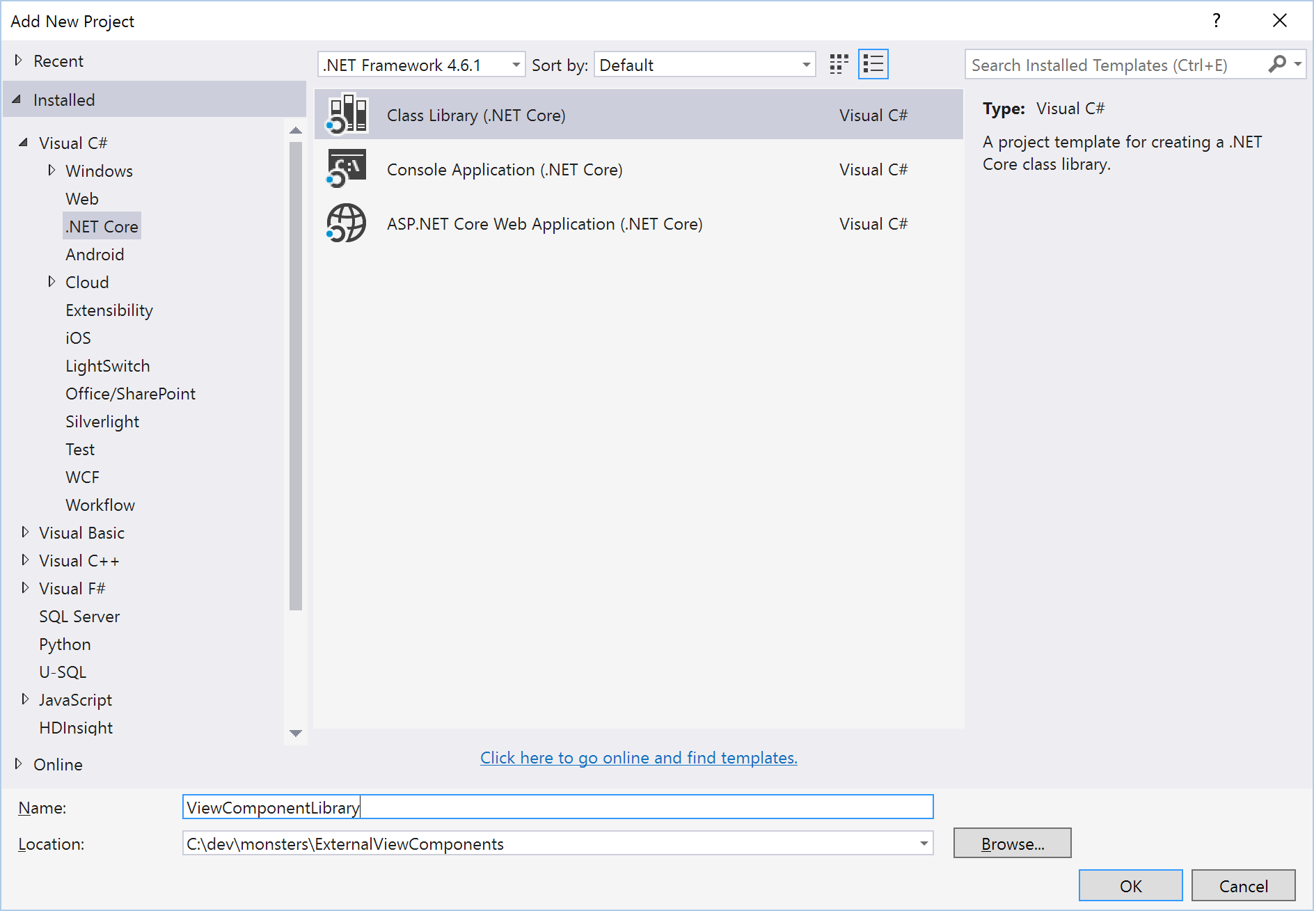Click the Windows category label
This screenshot has width=1314, height=911.
point(99,171)
